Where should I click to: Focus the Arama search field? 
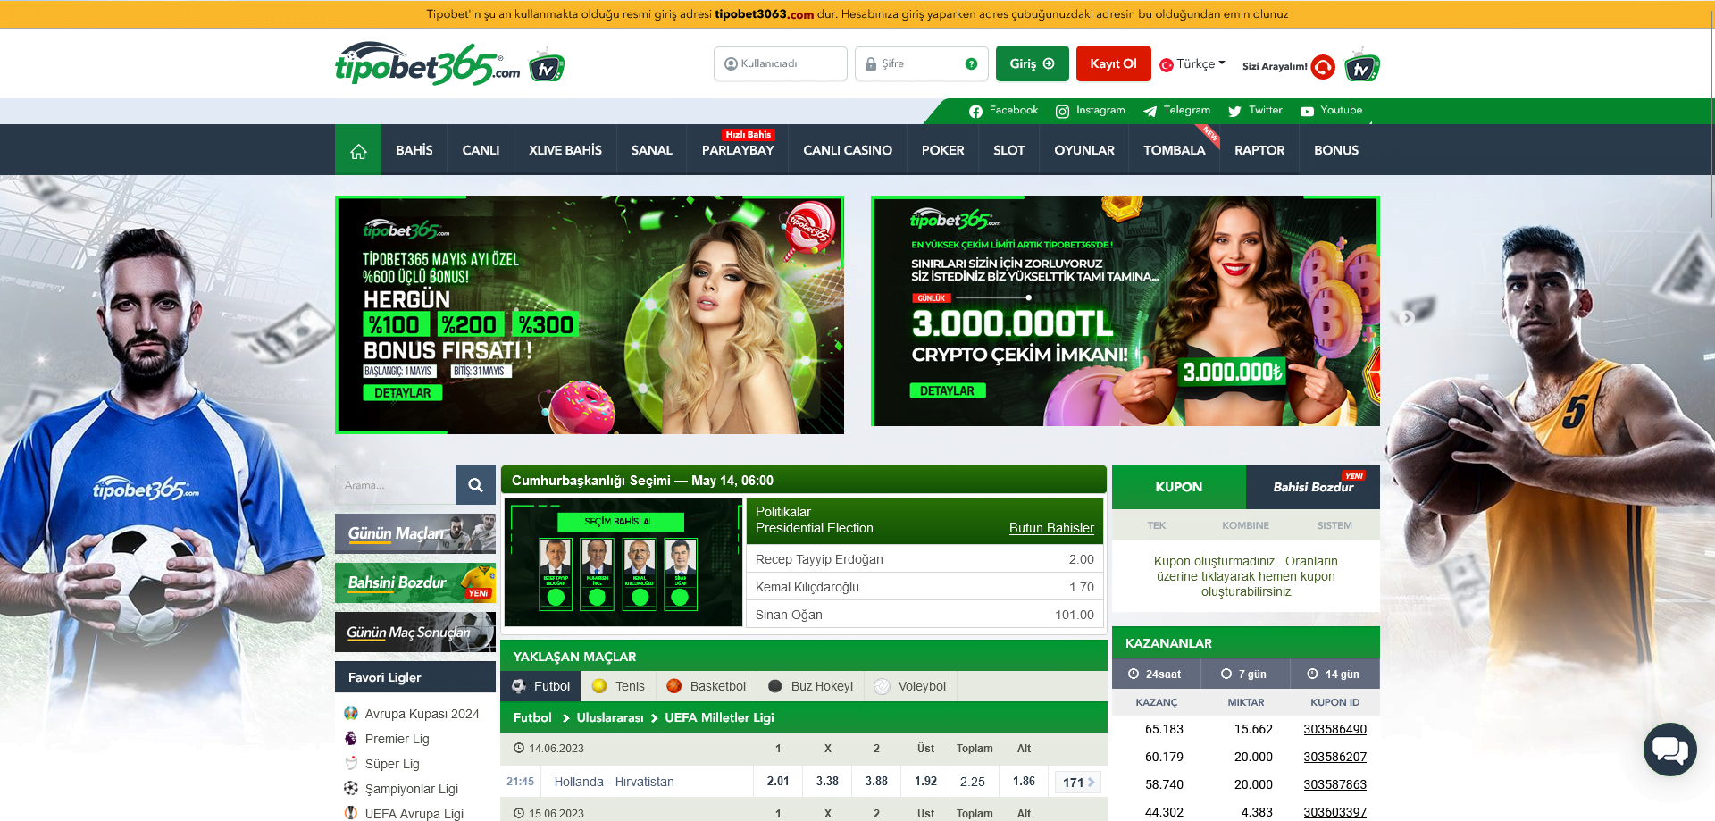(x=395, y=485)
